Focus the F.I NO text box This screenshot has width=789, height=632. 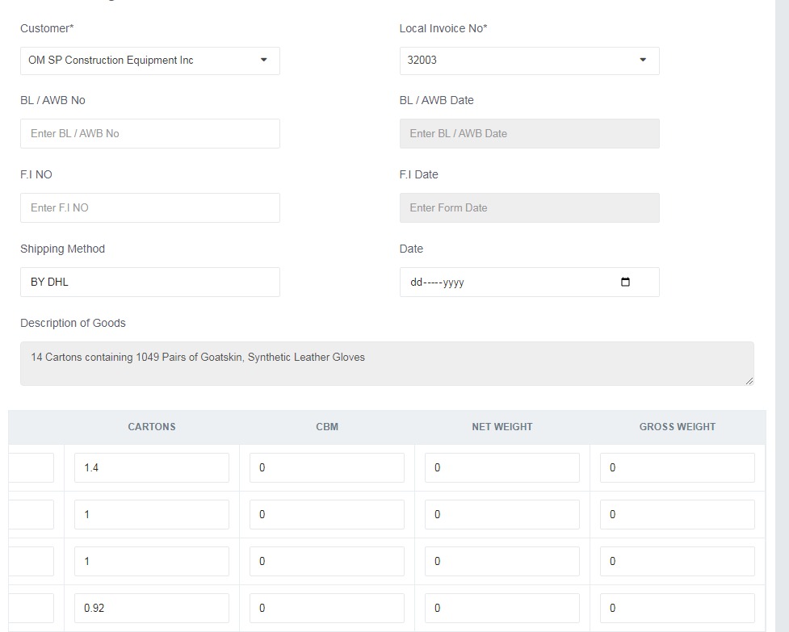tap(149, 208)
